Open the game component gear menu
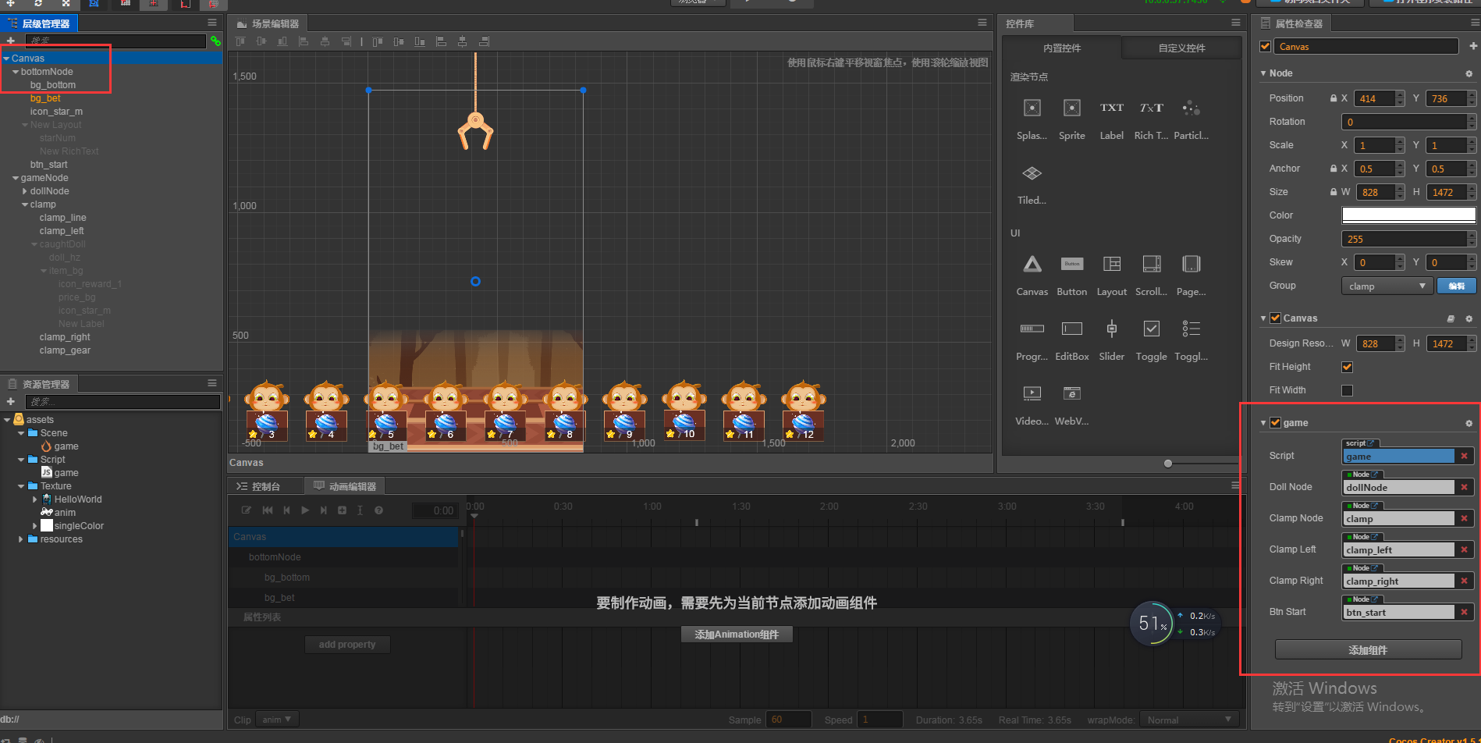 pos(1469,423)
